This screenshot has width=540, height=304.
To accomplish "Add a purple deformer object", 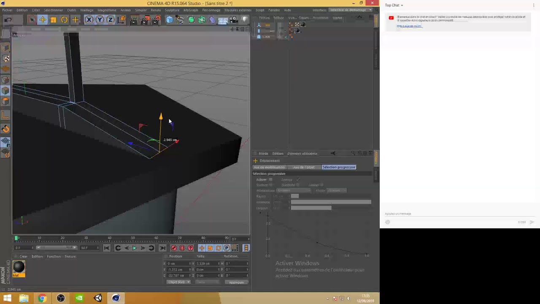I will pyautogui.click(x=212, y=19).
